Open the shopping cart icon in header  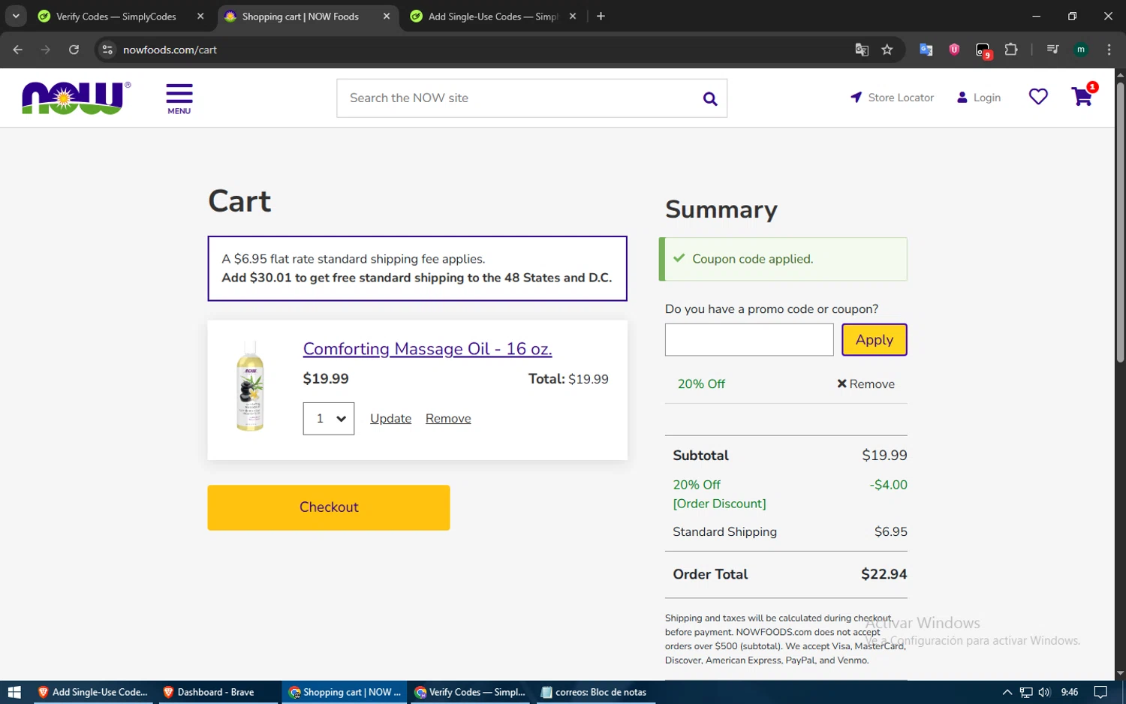(x=1082, y=97)
